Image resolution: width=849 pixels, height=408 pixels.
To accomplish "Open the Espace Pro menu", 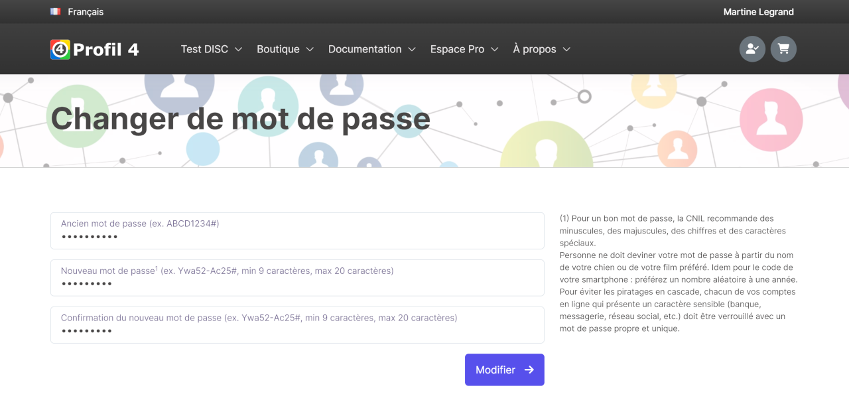I will (x=457, y=49).
